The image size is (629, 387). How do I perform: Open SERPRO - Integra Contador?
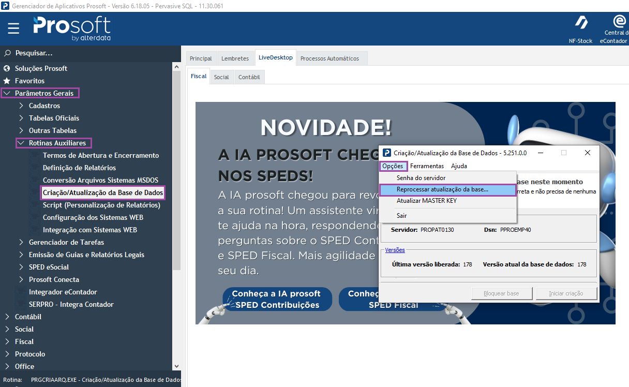click(x=71, y=304)
